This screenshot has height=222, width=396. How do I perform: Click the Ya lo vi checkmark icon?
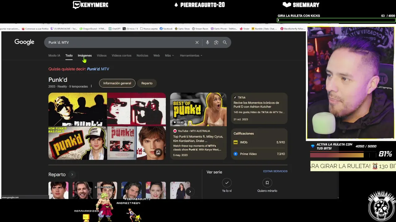point(227,183)
